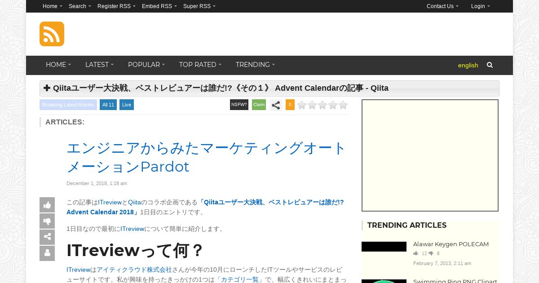The height and width of the screenshot is (283, 539).
Task: Open Home dropdown in top bar
Action: pyautogui.click(x=53, y=6)
